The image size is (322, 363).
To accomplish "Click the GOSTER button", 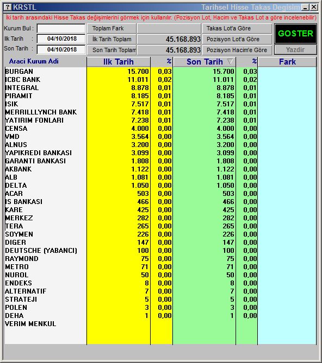I will click(295, 34).
